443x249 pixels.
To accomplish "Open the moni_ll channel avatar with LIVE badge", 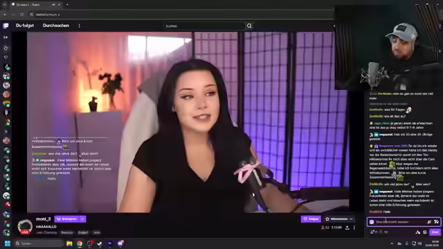I will [25, 227].
